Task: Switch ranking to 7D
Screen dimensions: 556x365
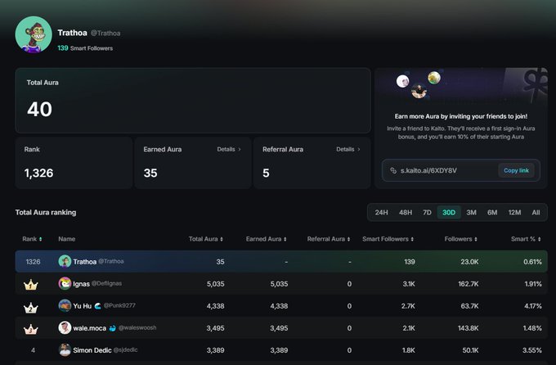Action: 427,212
